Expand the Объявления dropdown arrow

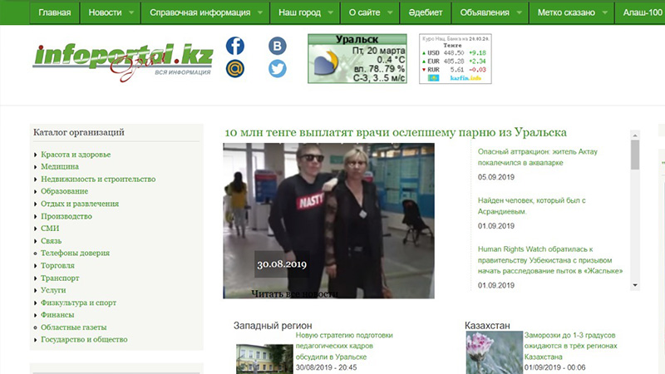click(x=520, y=12)
